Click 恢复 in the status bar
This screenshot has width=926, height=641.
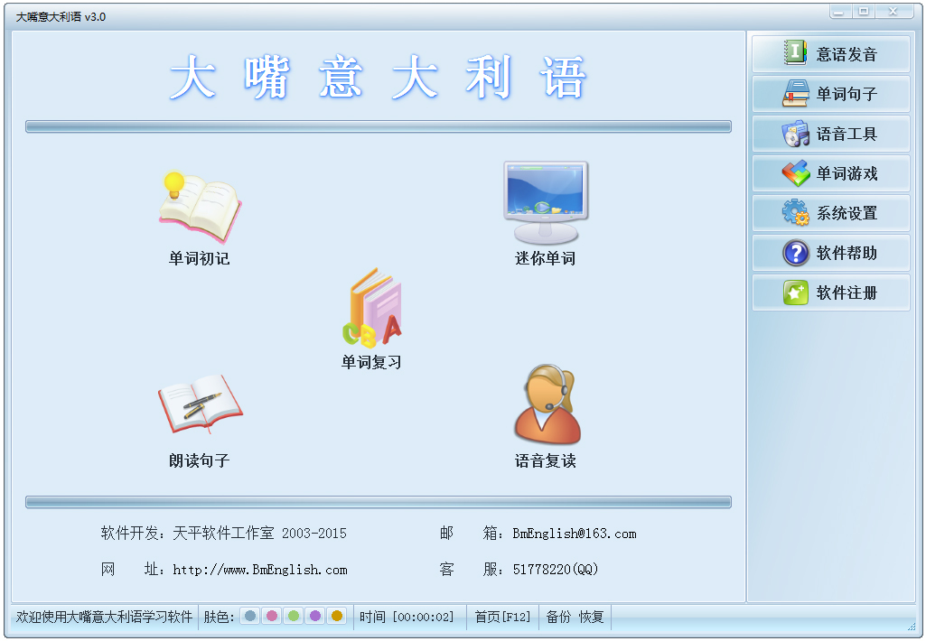(591, 618)
